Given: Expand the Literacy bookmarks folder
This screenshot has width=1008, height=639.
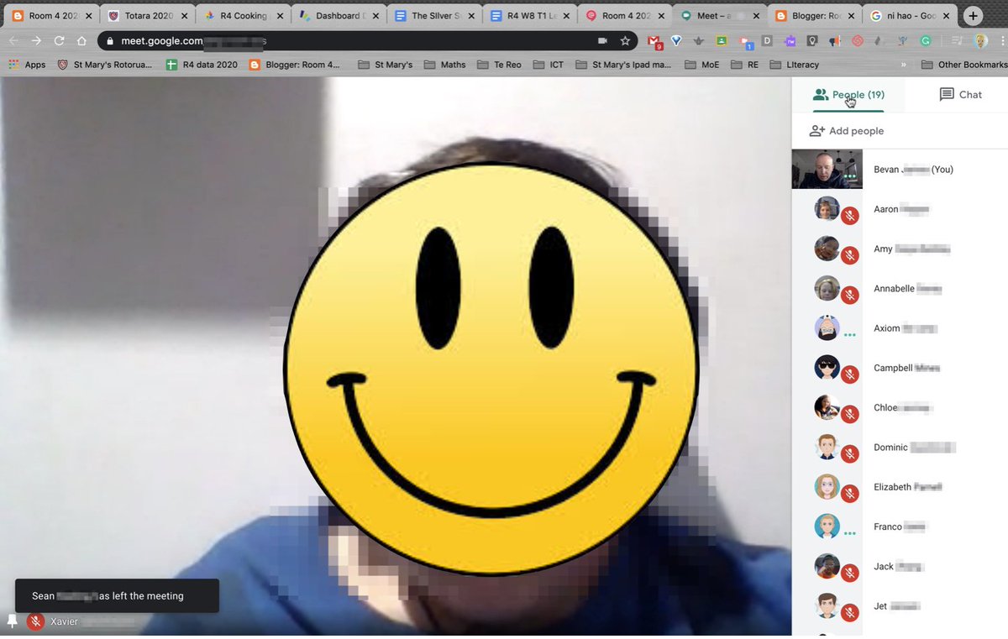Looking at the screenshot, I should click(794, 65).
